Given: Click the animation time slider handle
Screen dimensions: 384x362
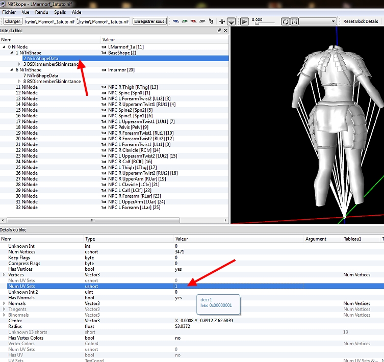Looking at the screenshot, I should point(257,23).
